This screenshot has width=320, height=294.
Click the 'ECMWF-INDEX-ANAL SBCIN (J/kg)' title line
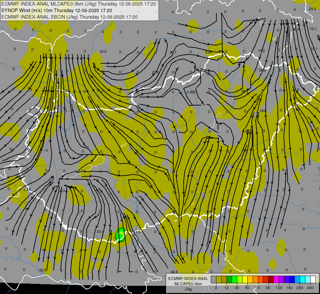pyautogui.click(x=40, y=17)
